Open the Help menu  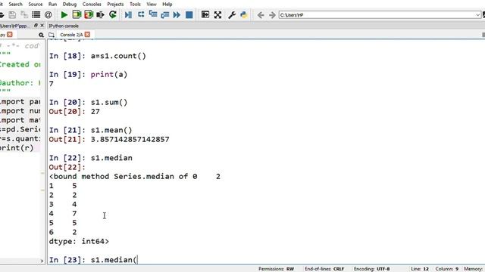[167, 5]
